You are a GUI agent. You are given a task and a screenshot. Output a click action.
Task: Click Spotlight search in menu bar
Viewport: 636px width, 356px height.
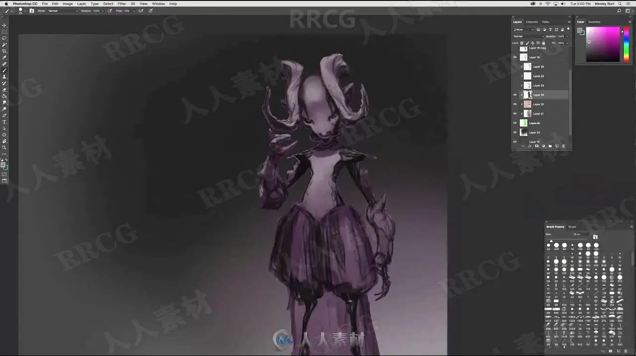pos(620,3)
